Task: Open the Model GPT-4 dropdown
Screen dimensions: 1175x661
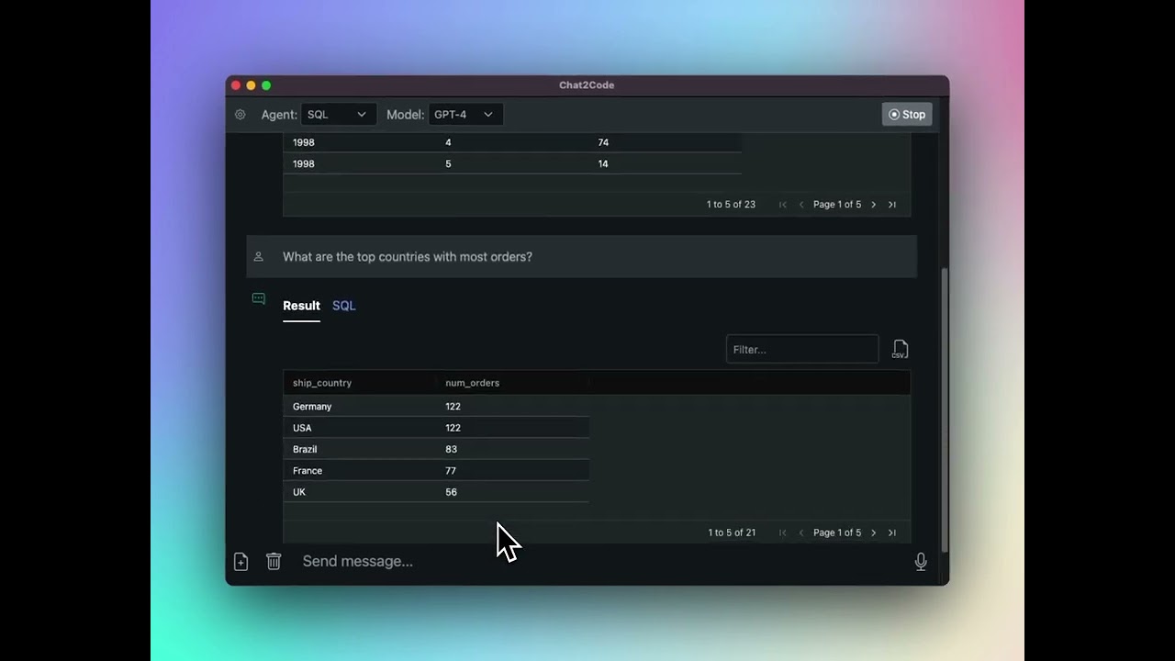Action: point(464,115)
